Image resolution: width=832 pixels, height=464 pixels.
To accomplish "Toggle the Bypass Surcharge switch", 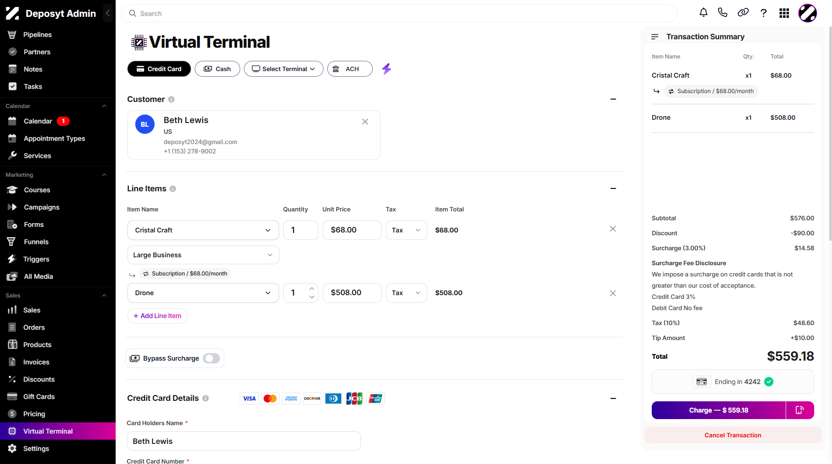I will (x=212, y=358).
